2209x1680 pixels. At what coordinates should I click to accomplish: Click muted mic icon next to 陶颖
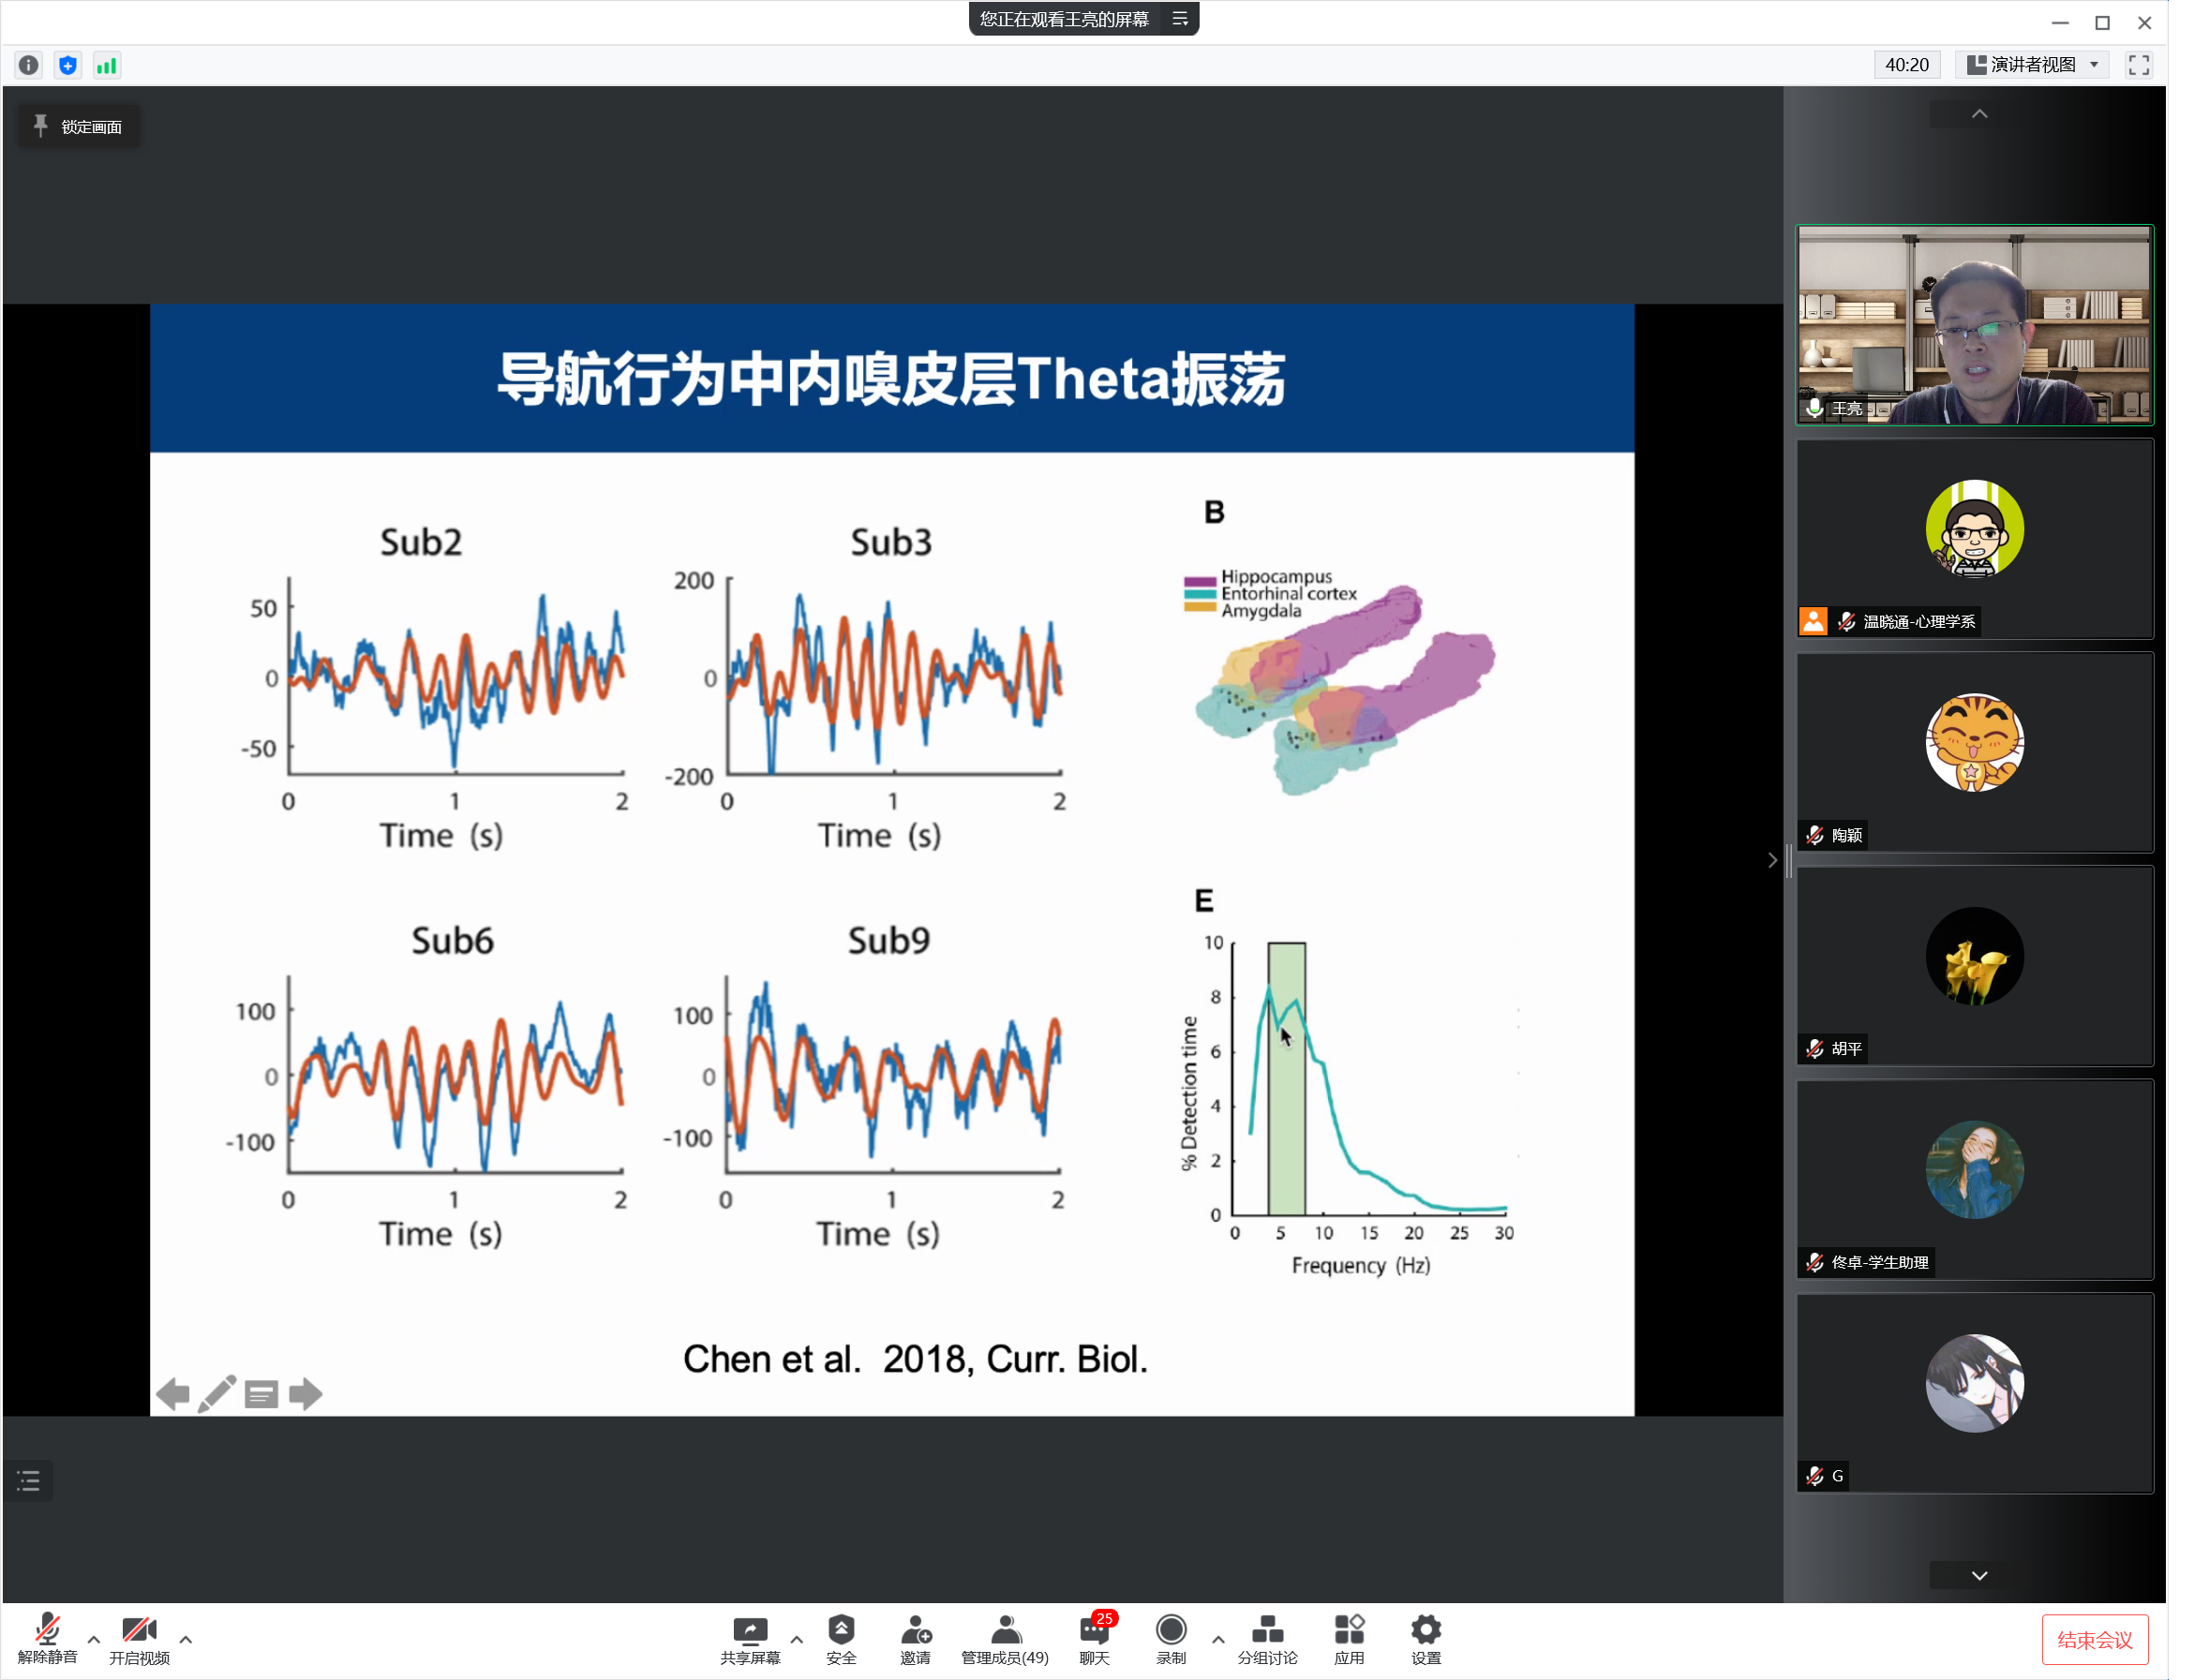[1814, 835]
